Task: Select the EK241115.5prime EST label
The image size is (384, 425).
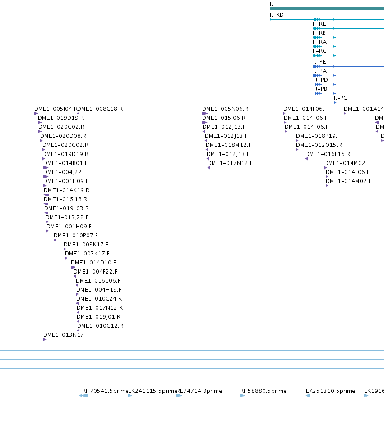Action: tap(153, 391)
